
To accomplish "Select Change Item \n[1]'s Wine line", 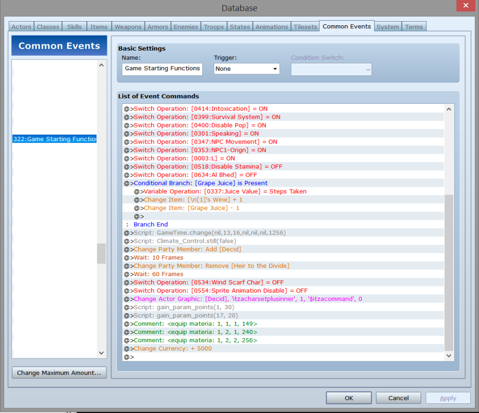I will 283,199.
